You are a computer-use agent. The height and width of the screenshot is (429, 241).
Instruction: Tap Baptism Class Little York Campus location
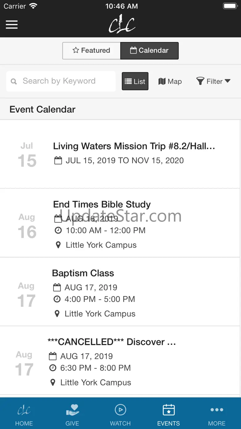pyautogui.click(x=99, y=314)
